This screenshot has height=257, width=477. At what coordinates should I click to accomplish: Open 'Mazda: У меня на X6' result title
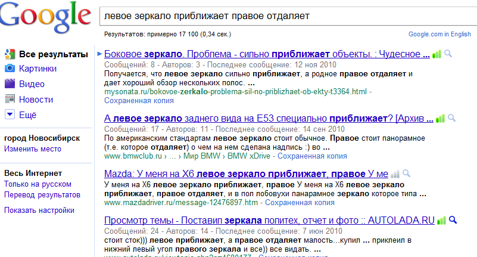pos(246,174)
